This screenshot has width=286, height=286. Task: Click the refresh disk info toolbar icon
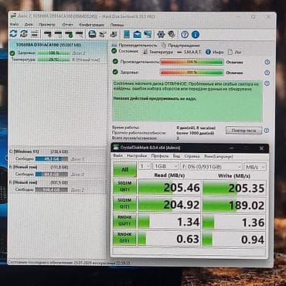click(x=13, y=34)
